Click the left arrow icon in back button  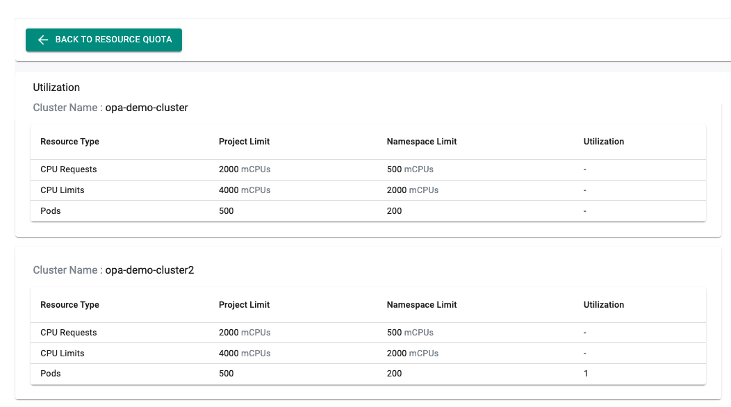coord(42,40)
